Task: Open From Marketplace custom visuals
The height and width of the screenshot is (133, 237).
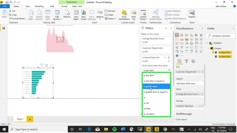Action: (124, 15)
